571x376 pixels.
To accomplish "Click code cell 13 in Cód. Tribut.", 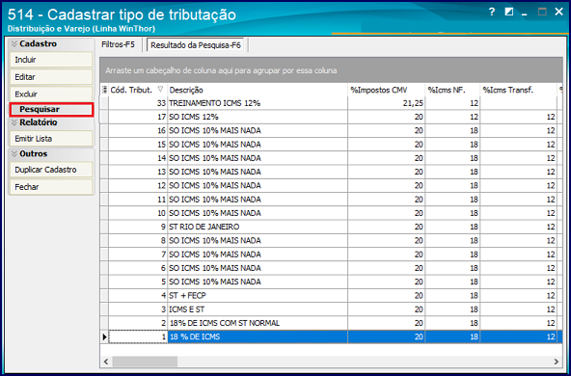I will click(x=138, y=172).
